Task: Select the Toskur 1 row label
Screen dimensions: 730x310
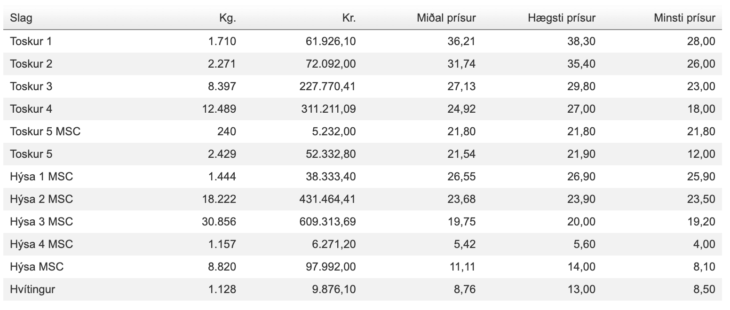Action: [x=31, y=41]
